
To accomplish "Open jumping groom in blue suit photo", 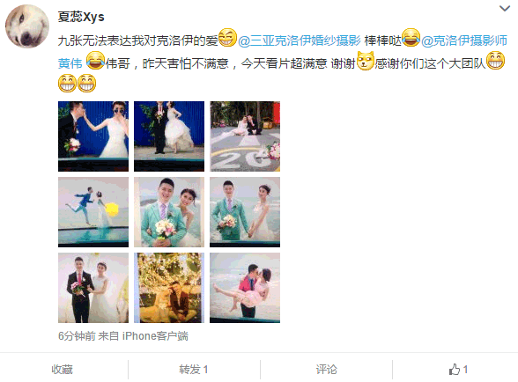I will [x=93, y=212].
